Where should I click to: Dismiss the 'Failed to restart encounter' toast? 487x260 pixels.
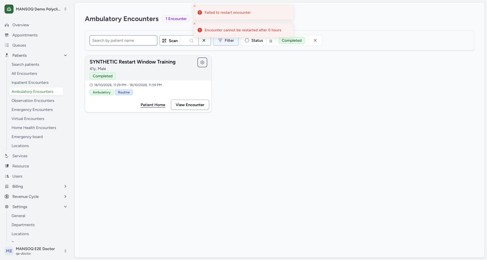(x=194, y=6)
